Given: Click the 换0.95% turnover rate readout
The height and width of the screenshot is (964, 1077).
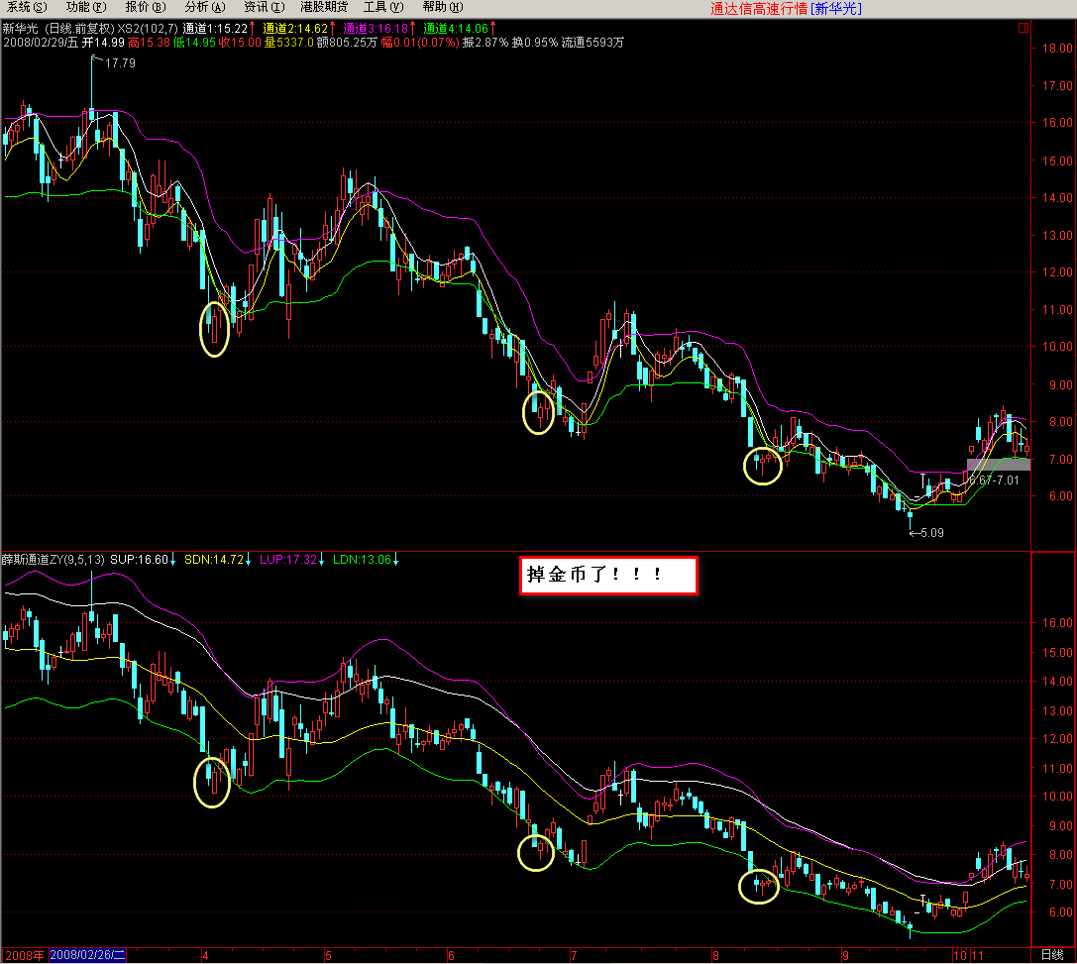Looking at the screenshot, I should [x=535, y=43].
